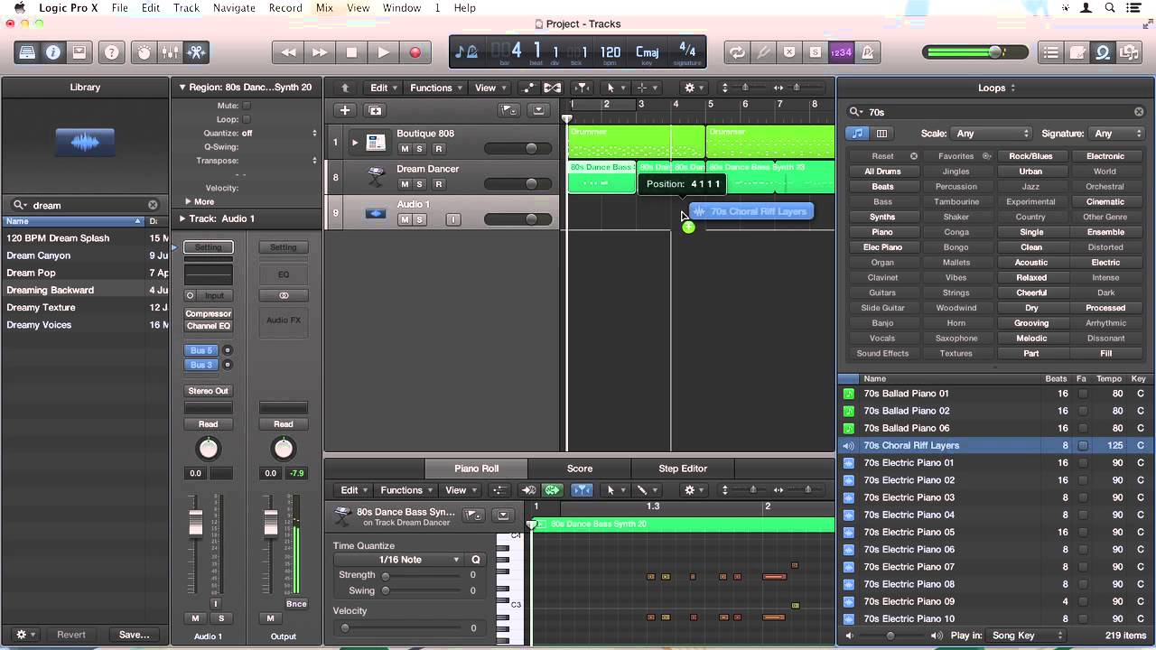
Task: Open the tracks area Edit menu
Action: pyautogui.click(x=384, y=88)
